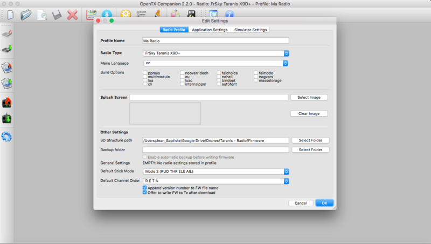Image resolution: width=431 pixels, height=244 pixels.
Task: Enable the faichoice checkbox
Action: coord(219,73)
